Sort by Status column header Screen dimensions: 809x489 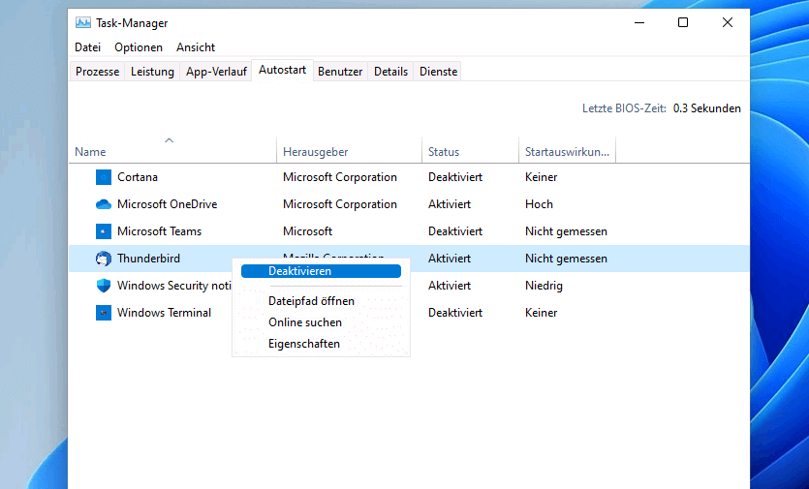444,152
